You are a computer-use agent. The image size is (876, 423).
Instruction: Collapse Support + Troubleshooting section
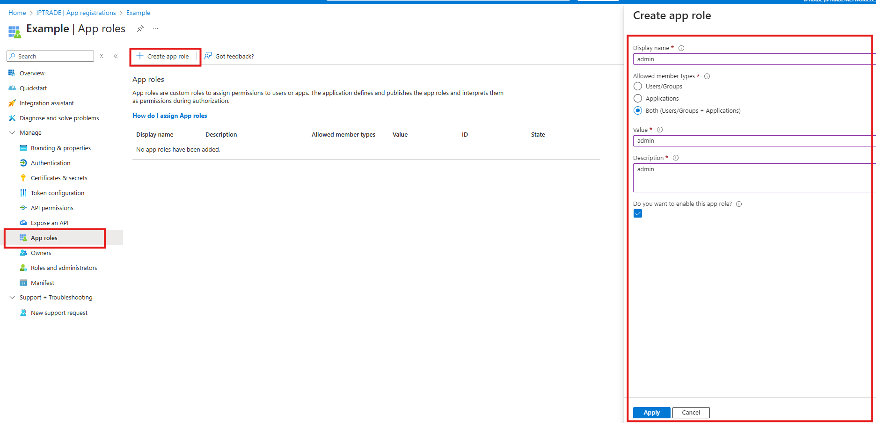pos(12,298)
